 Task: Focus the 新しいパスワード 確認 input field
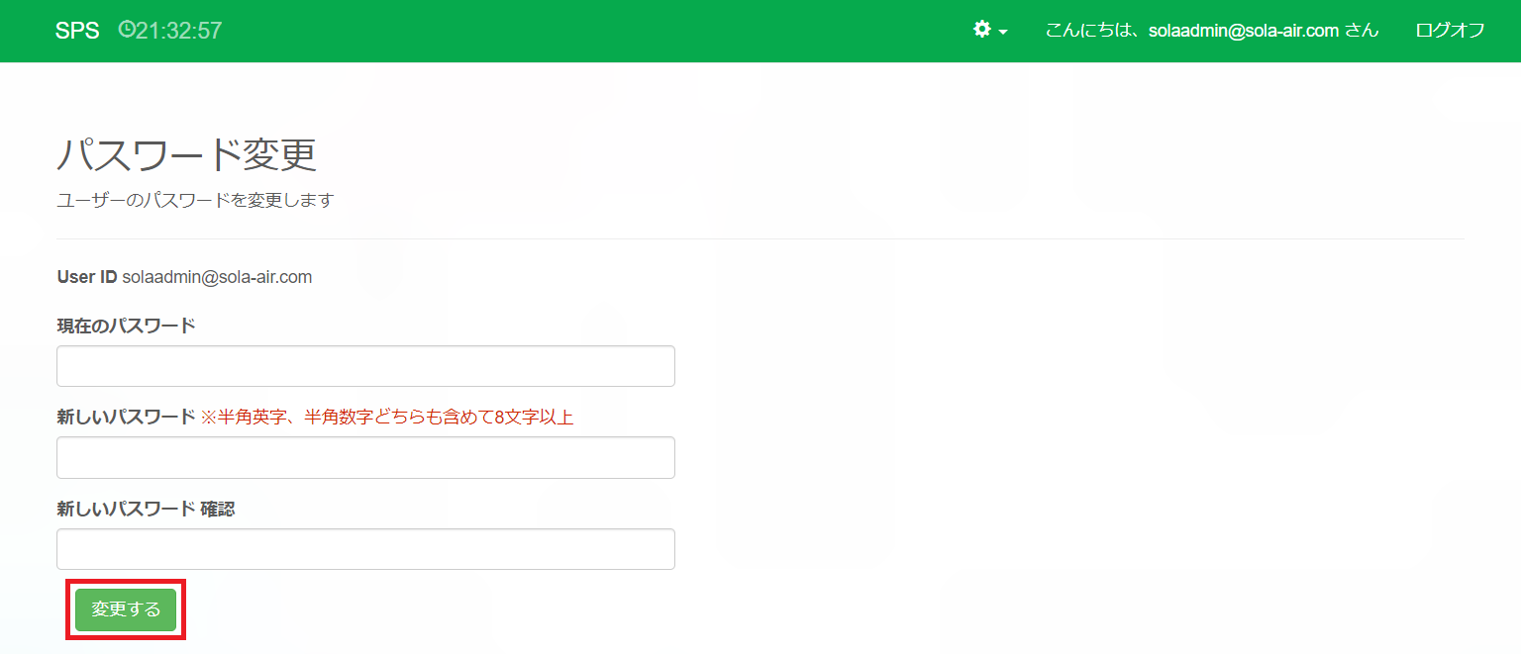click(365, 549)
